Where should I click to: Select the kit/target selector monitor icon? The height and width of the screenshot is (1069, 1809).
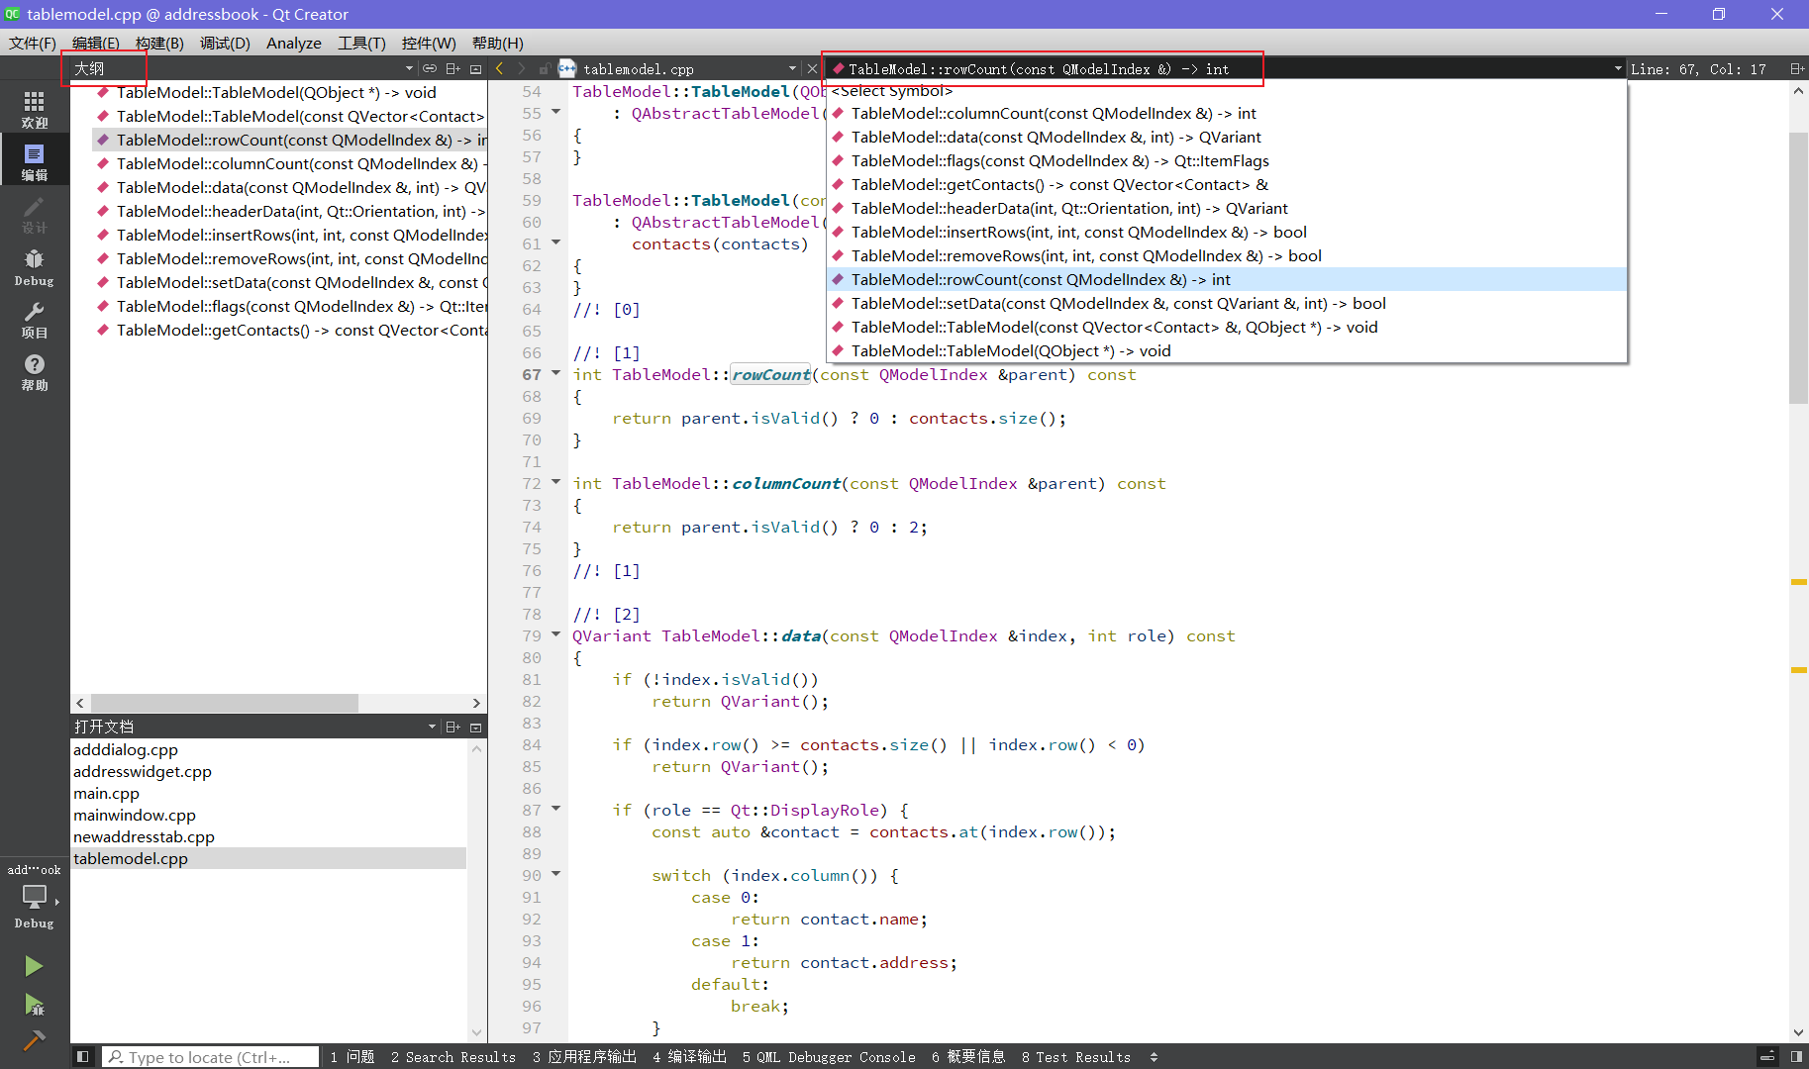click(34, 897)
